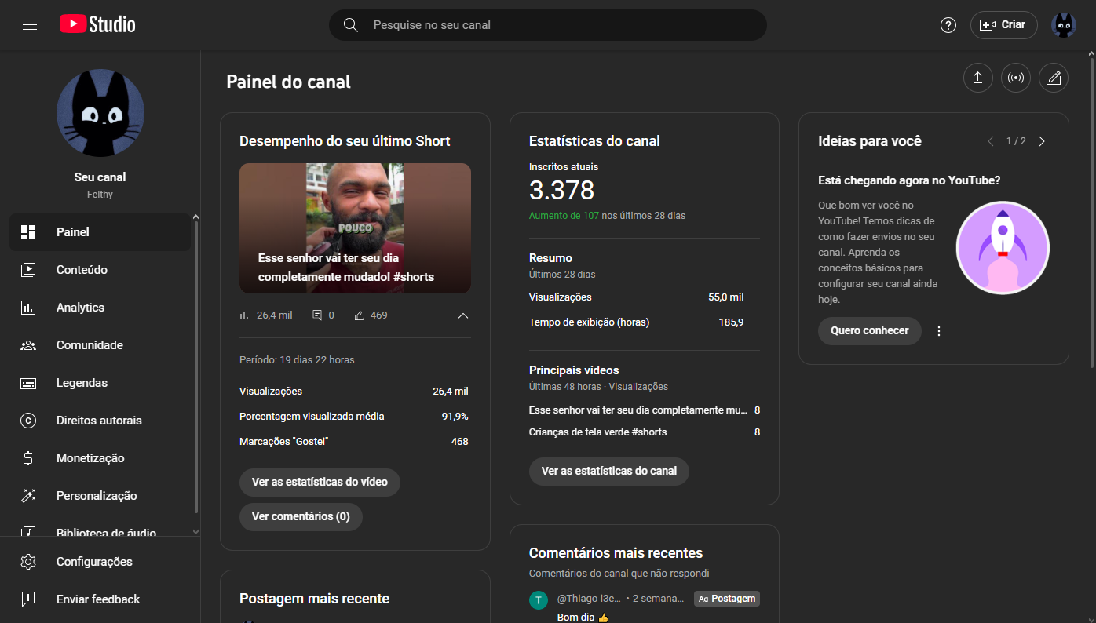
Task: Click the Conteúdo play icon
Action: coord(28,270)
